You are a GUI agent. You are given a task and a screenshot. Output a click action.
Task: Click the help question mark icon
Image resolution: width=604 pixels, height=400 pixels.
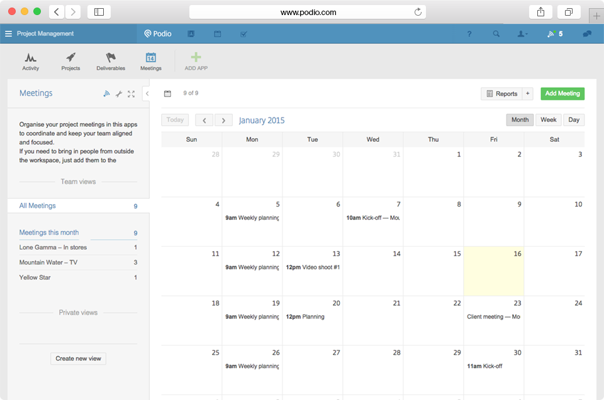click(469, 34)
